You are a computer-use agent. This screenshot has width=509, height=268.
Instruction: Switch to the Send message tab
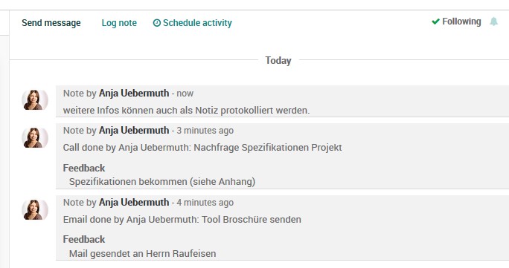tap(51, 23)
